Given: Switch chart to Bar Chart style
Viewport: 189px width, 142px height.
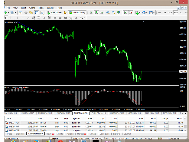Looking at the screenshot, I should [x=91, y=12].
